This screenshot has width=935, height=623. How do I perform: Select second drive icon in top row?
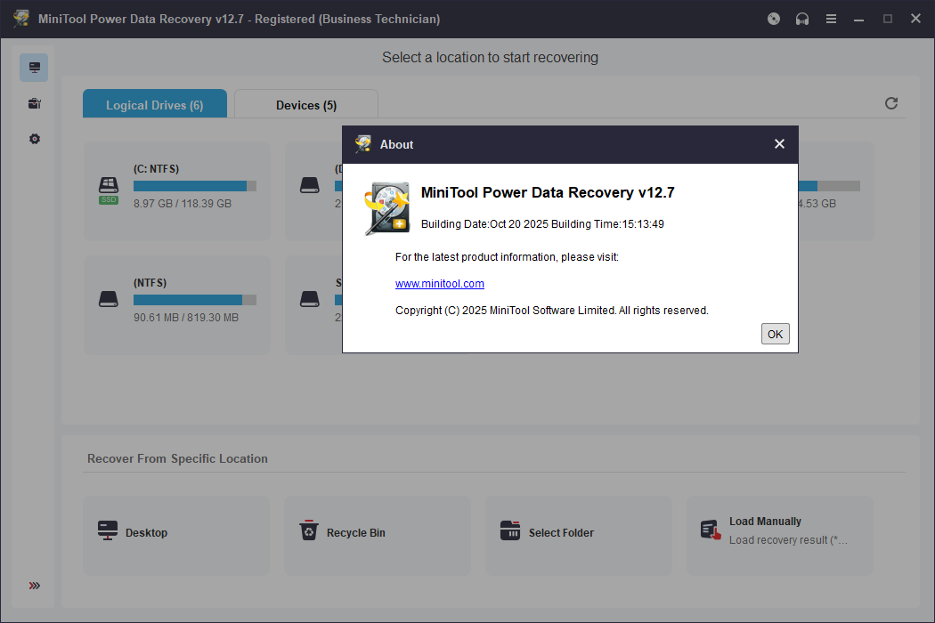tap(310, 185)
